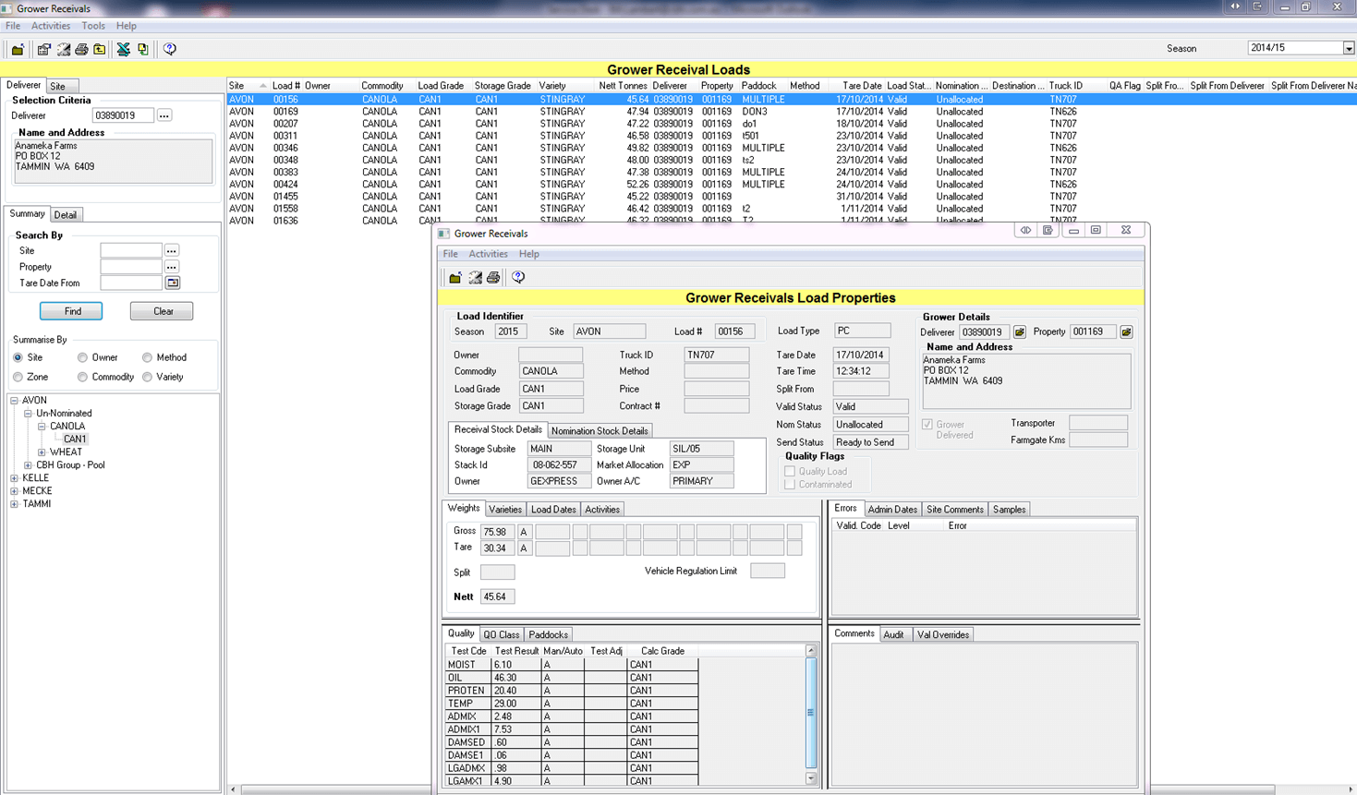Viewport: 1357px width, 795px height.
Task: Click help icon in Load Properties toolbar
Action: point(518,277)
